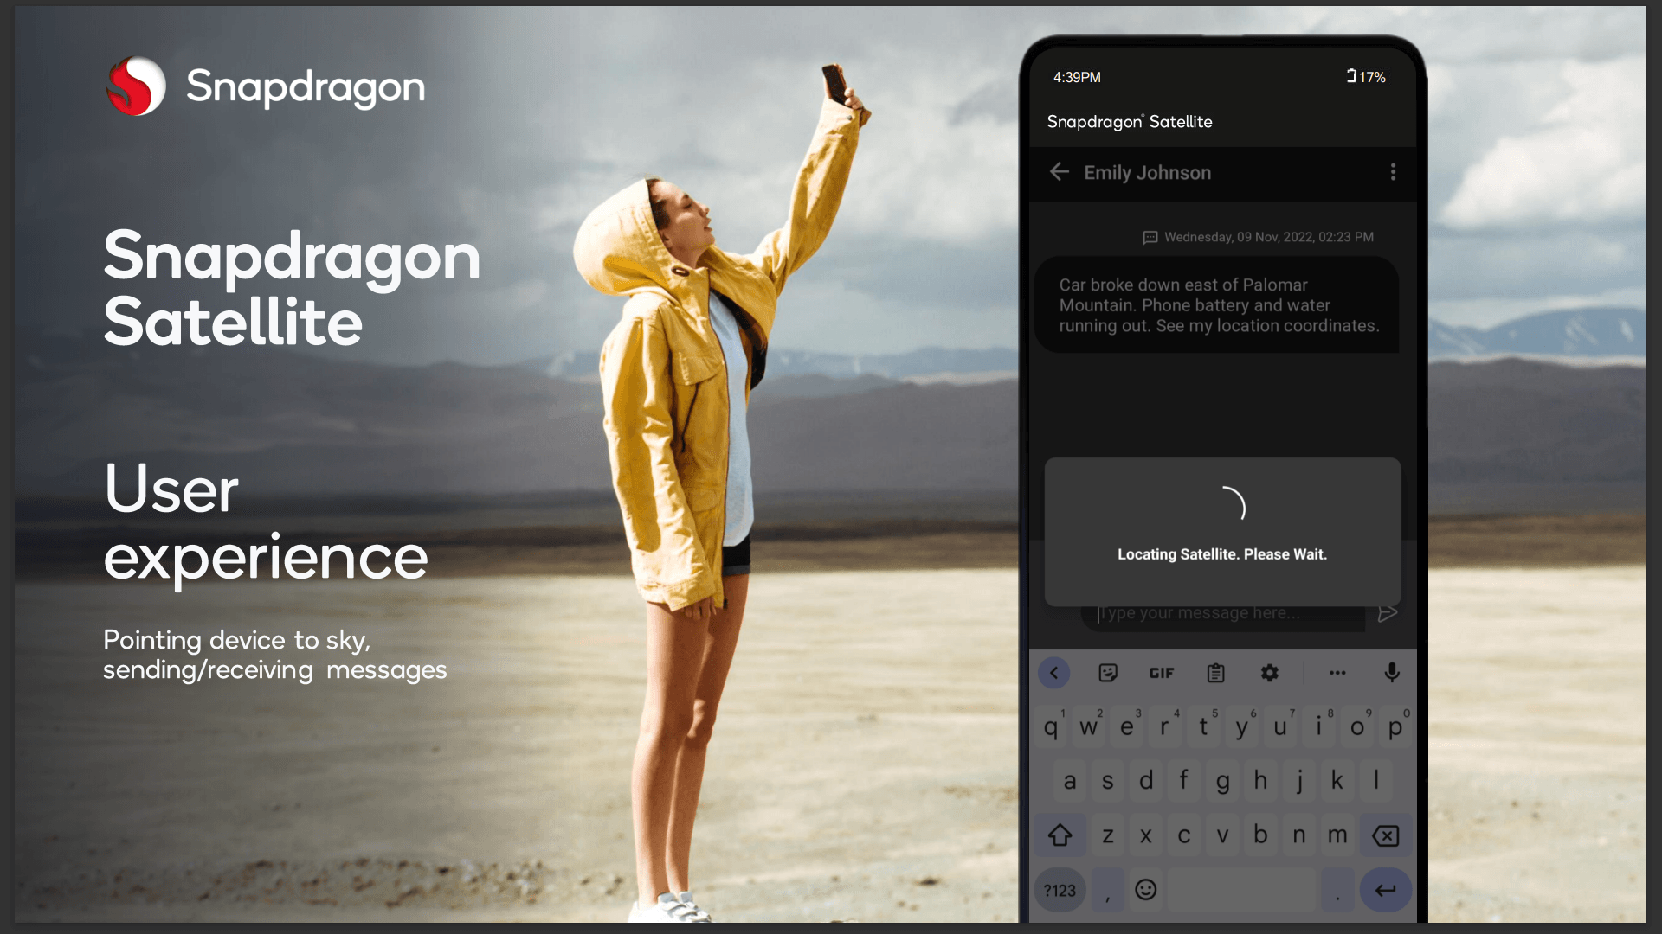Tap the send message arrow icon
The width and height of the screenshot is (1662, 934).
1388,612
